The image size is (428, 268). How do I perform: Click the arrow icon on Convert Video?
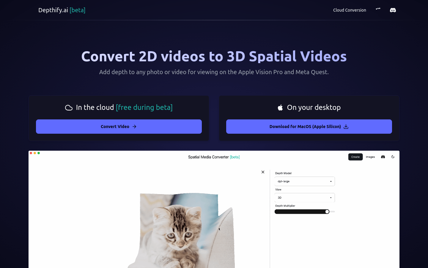point(134,127)
